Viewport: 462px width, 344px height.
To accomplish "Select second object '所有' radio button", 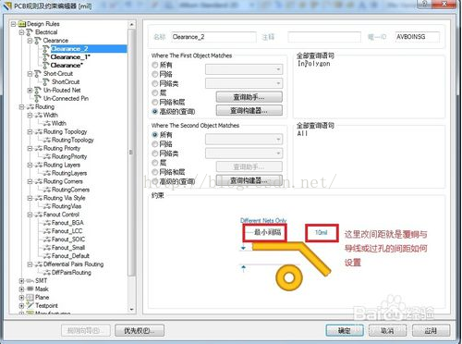I will point(155,135).
